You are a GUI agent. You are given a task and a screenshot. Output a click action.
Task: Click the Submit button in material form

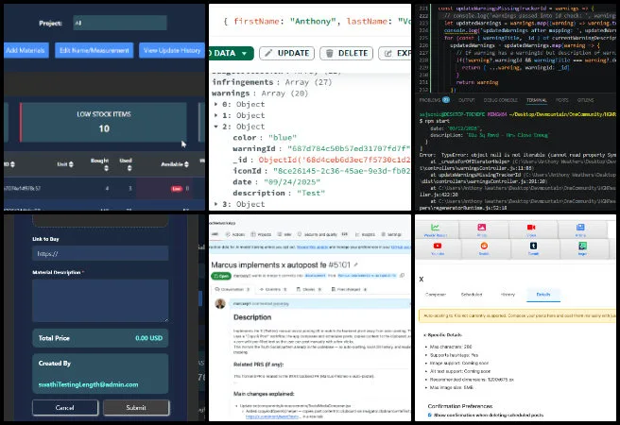[136, 408]
